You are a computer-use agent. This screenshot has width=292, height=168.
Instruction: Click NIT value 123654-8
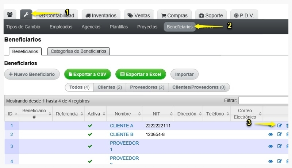[x=155, y=134]
